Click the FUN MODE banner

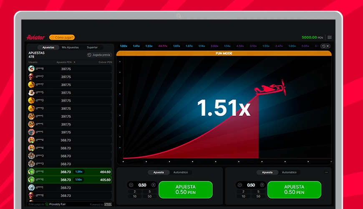[224, 54]
